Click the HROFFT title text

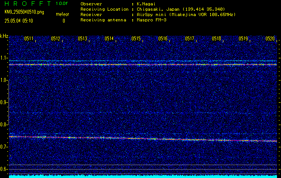click(28, 4)
